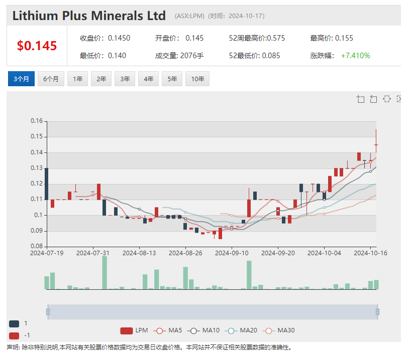Activate the area zoom tool icon
The height and width of the screenshot is (361, 411).
pos(360,99)
